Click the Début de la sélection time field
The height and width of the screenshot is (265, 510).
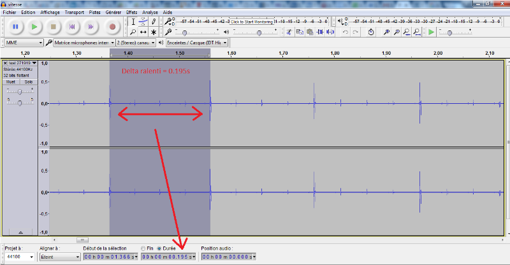pos(110,257)
